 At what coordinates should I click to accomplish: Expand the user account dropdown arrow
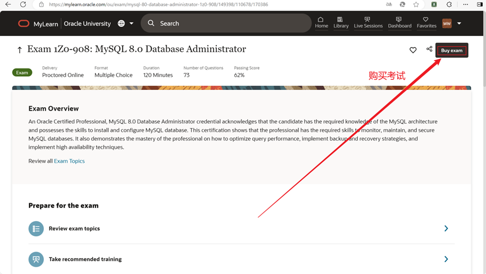pos(459,24)
